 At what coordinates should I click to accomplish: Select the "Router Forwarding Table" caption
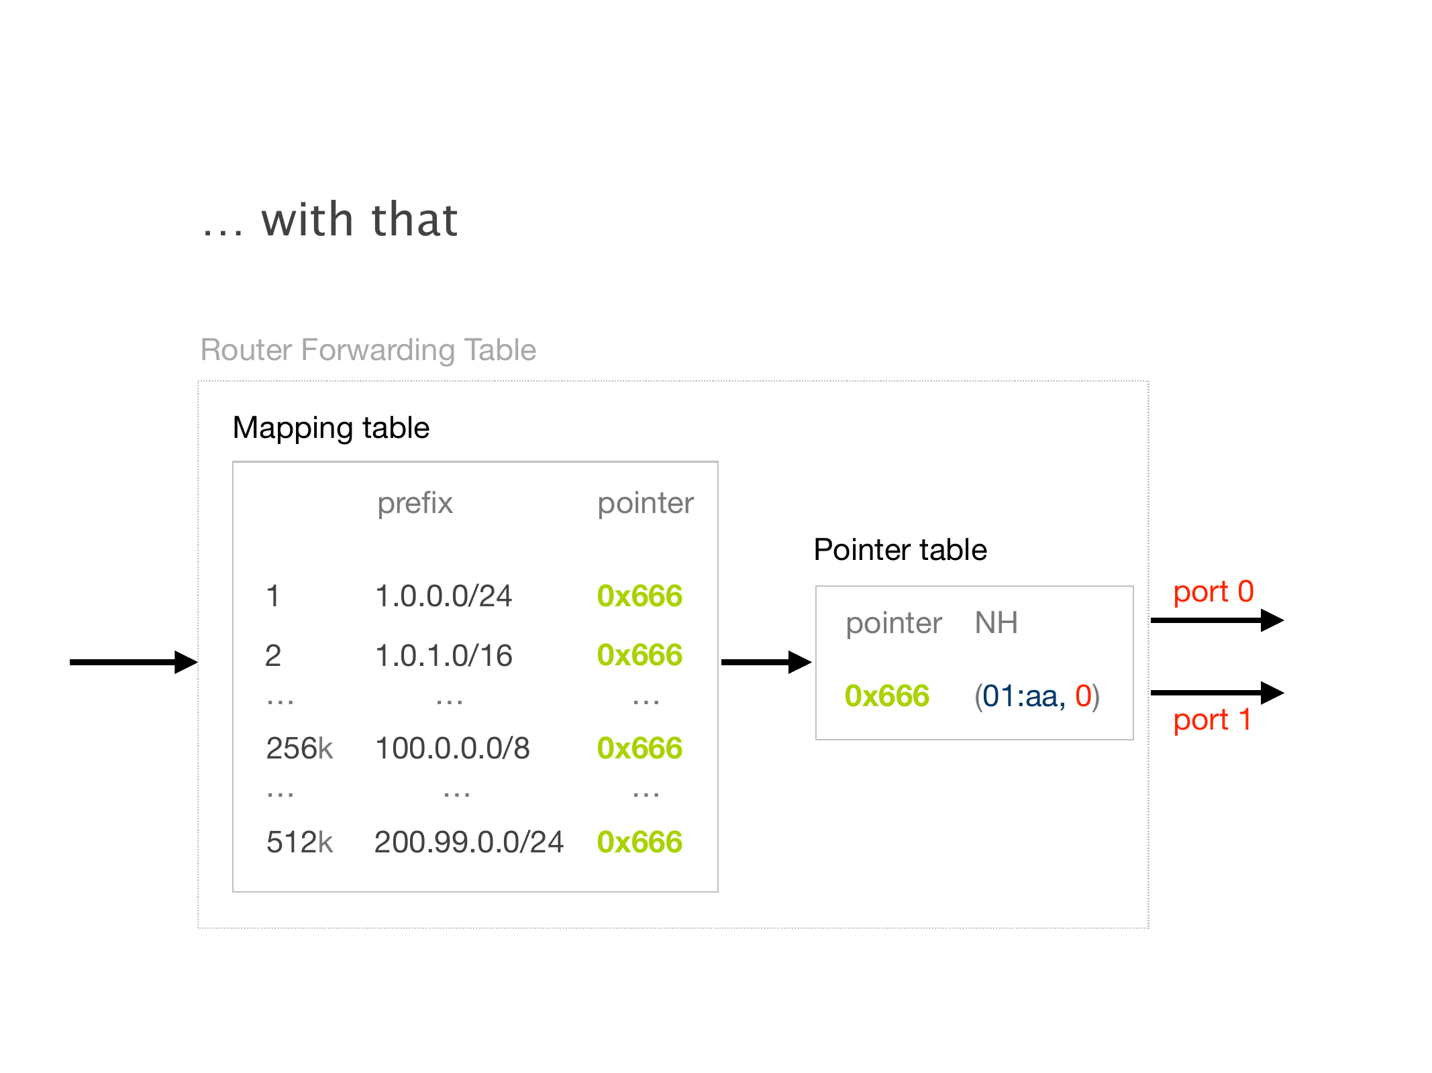[x=368, y=350]
